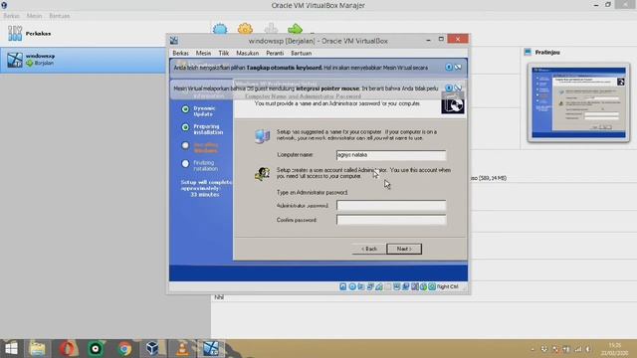
Task: Open Google Chrome from taskbar
Action: coord(124,349)
